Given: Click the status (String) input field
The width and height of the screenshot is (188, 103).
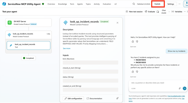Looking at the screenshot, I should pos(90,81).
